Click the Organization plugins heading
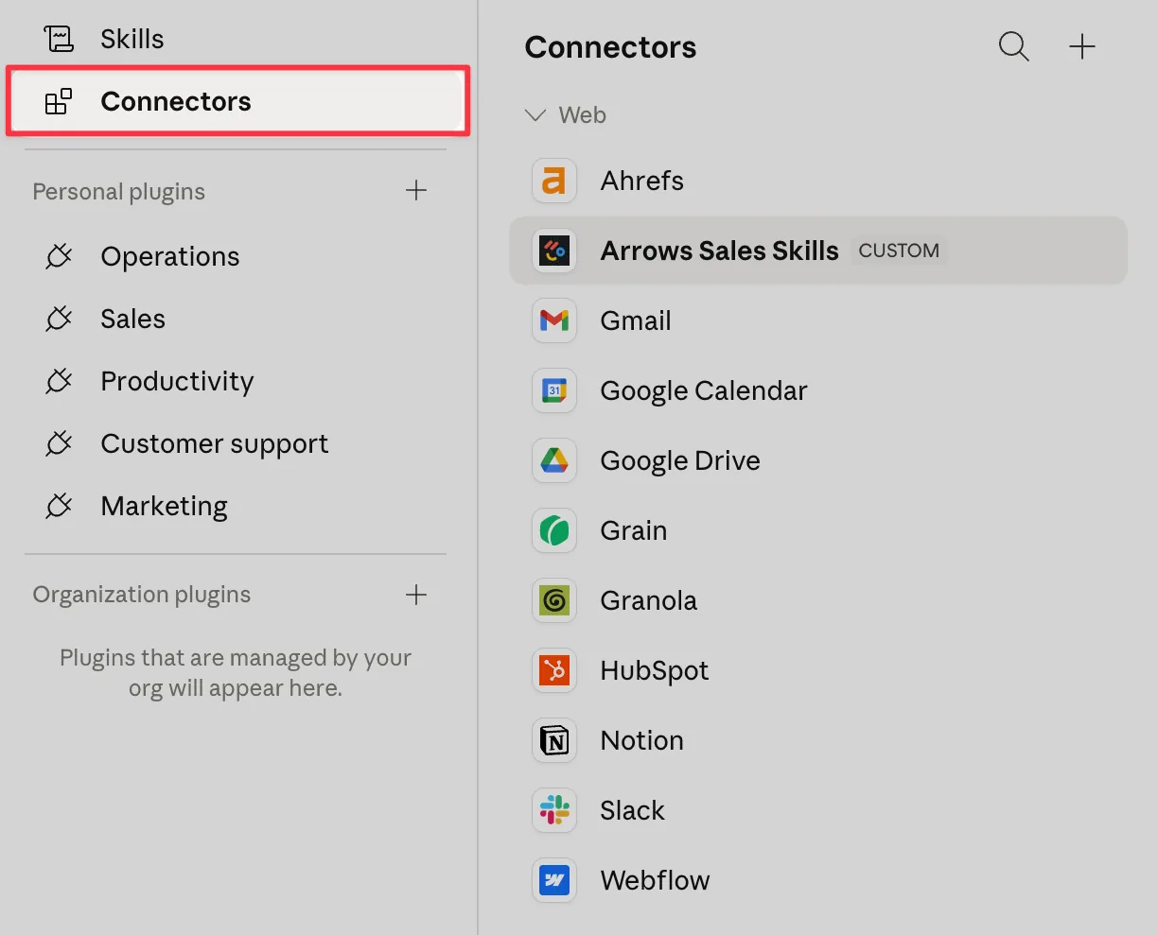 (142, 595)
